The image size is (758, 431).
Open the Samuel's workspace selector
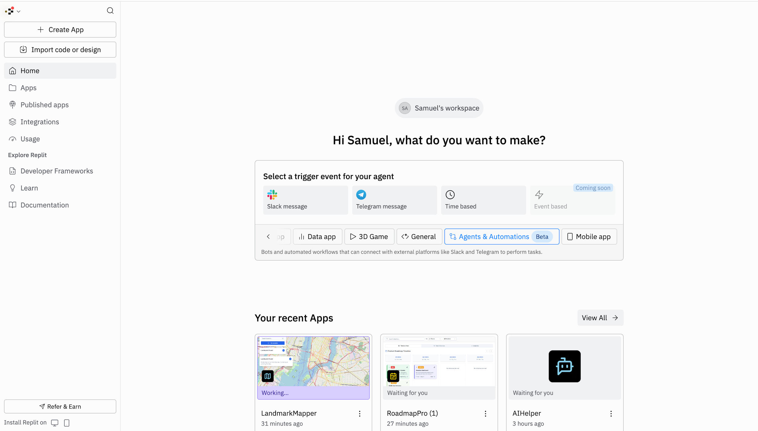point(438,108)
